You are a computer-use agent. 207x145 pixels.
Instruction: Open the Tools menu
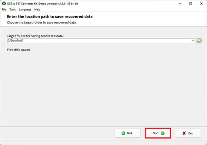tap(12, 10)
